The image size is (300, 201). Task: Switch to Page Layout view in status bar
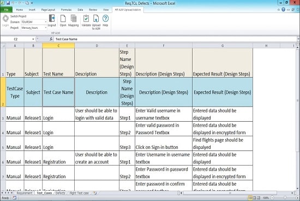click(254, 198)
